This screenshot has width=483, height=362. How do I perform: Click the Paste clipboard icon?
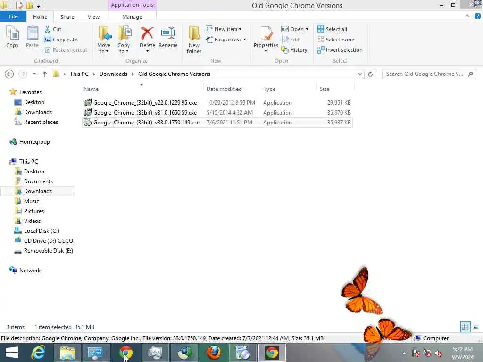point(32,37)
